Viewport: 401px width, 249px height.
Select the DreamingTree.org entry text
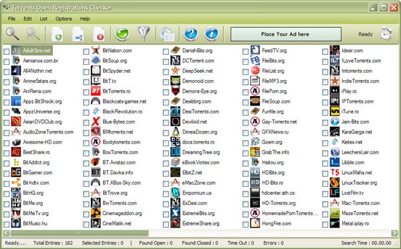pos(201,152)
